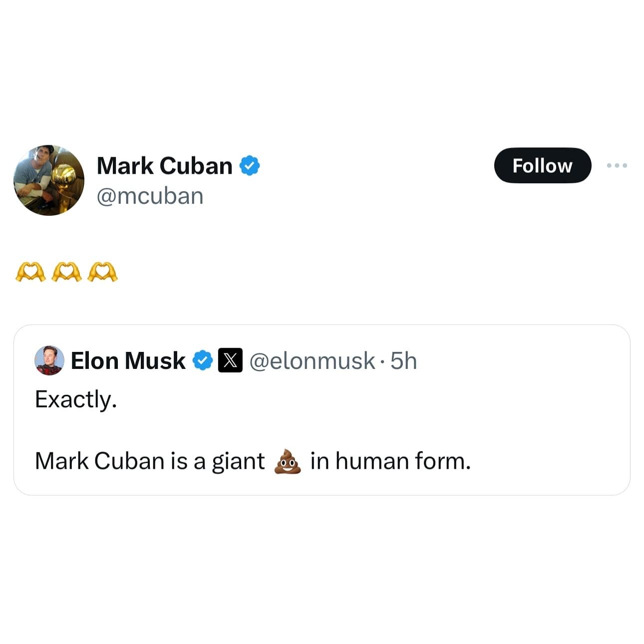Click the Follow button
Screen dimensions: 644x644
point(542,165)
